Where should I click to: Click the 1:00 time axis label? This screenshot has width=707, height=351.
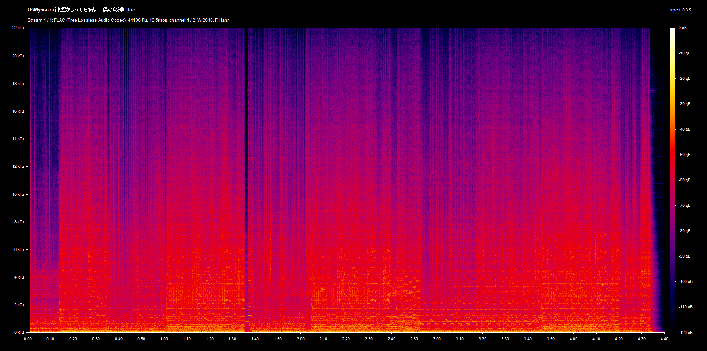pyautogui.click(x=164, y=339)
